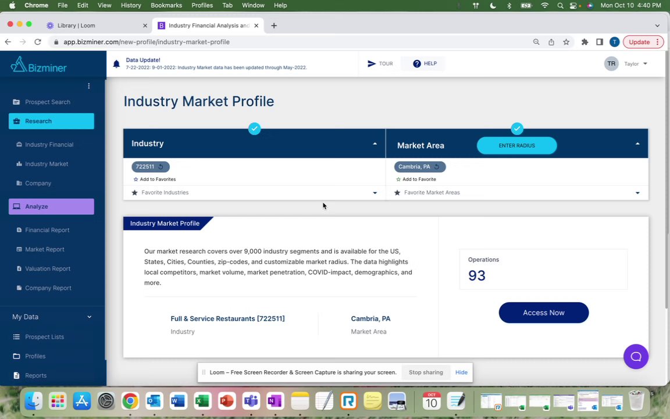Viewport: 670px width, 419px height.
Task: Expand the My Data sidebar section
Action: (x=89, y=317)
